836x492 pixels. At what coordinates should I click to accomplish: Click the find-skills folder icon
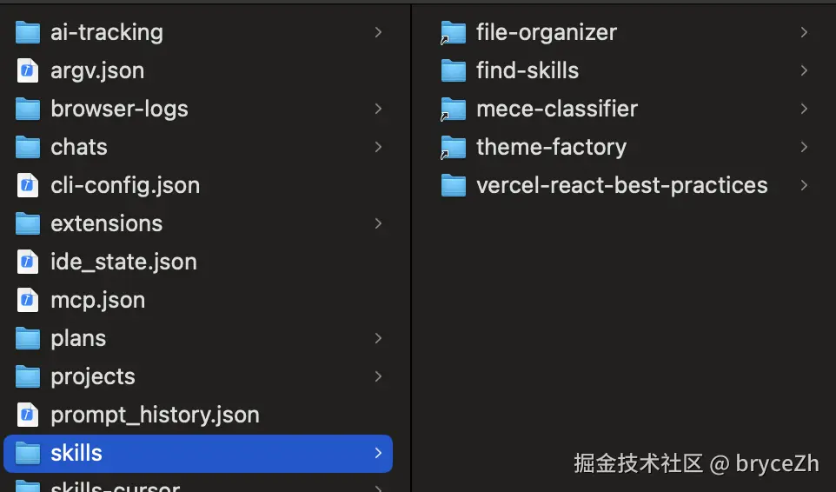pyautogui.click(x=453, y=71)
